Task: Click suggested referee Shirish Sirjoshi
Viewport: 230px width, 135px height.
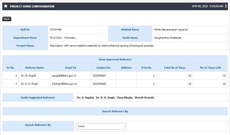Action: pos(144,97)
